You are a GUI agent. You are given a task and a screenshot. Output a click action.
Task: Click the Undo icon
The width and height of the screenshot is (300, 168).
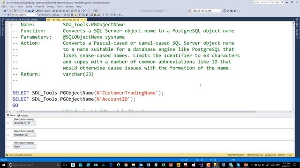coord(83,11)
